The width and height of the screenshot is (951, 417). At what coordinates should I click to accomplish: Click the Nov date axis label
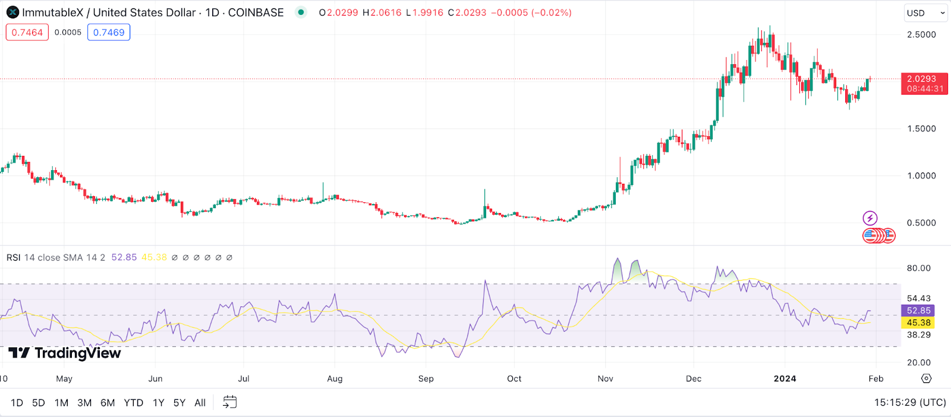click(x=605, y=378)
